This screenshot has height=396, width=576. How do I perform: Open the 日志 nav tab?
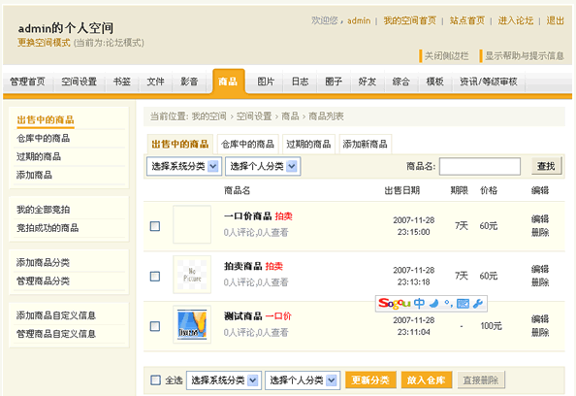click(x=300, y=82)
